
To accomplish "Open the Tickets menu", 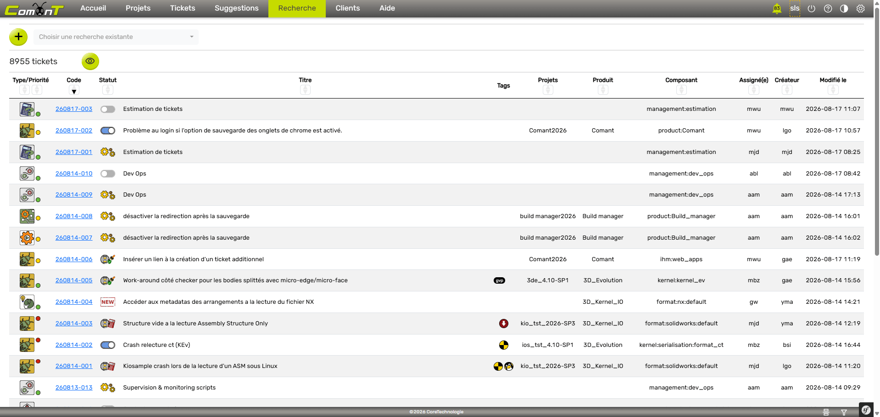I will tap(183, 8).
